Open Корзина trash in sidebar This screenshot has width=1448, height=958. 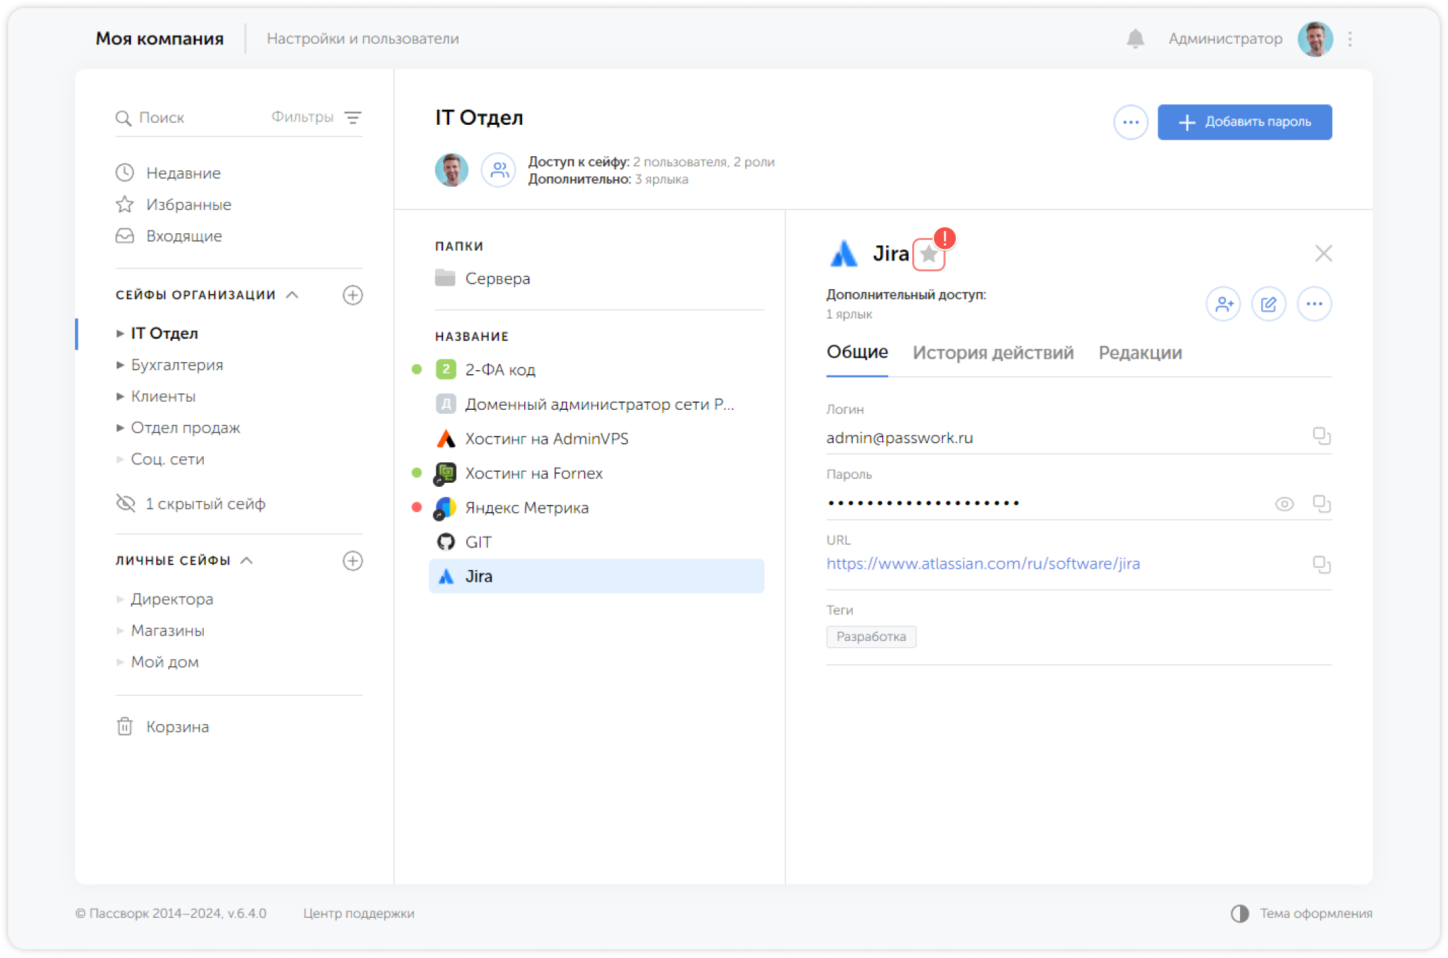click(x=177, y=727)
